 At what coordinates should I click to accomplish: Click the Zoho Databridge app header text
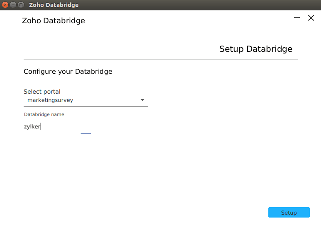point(53,20)
